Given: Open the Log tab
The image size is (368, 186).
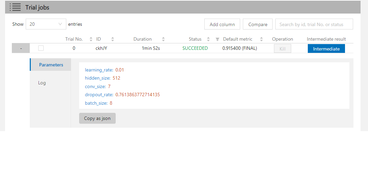Looking at the screenshot, I should [42, 83].
